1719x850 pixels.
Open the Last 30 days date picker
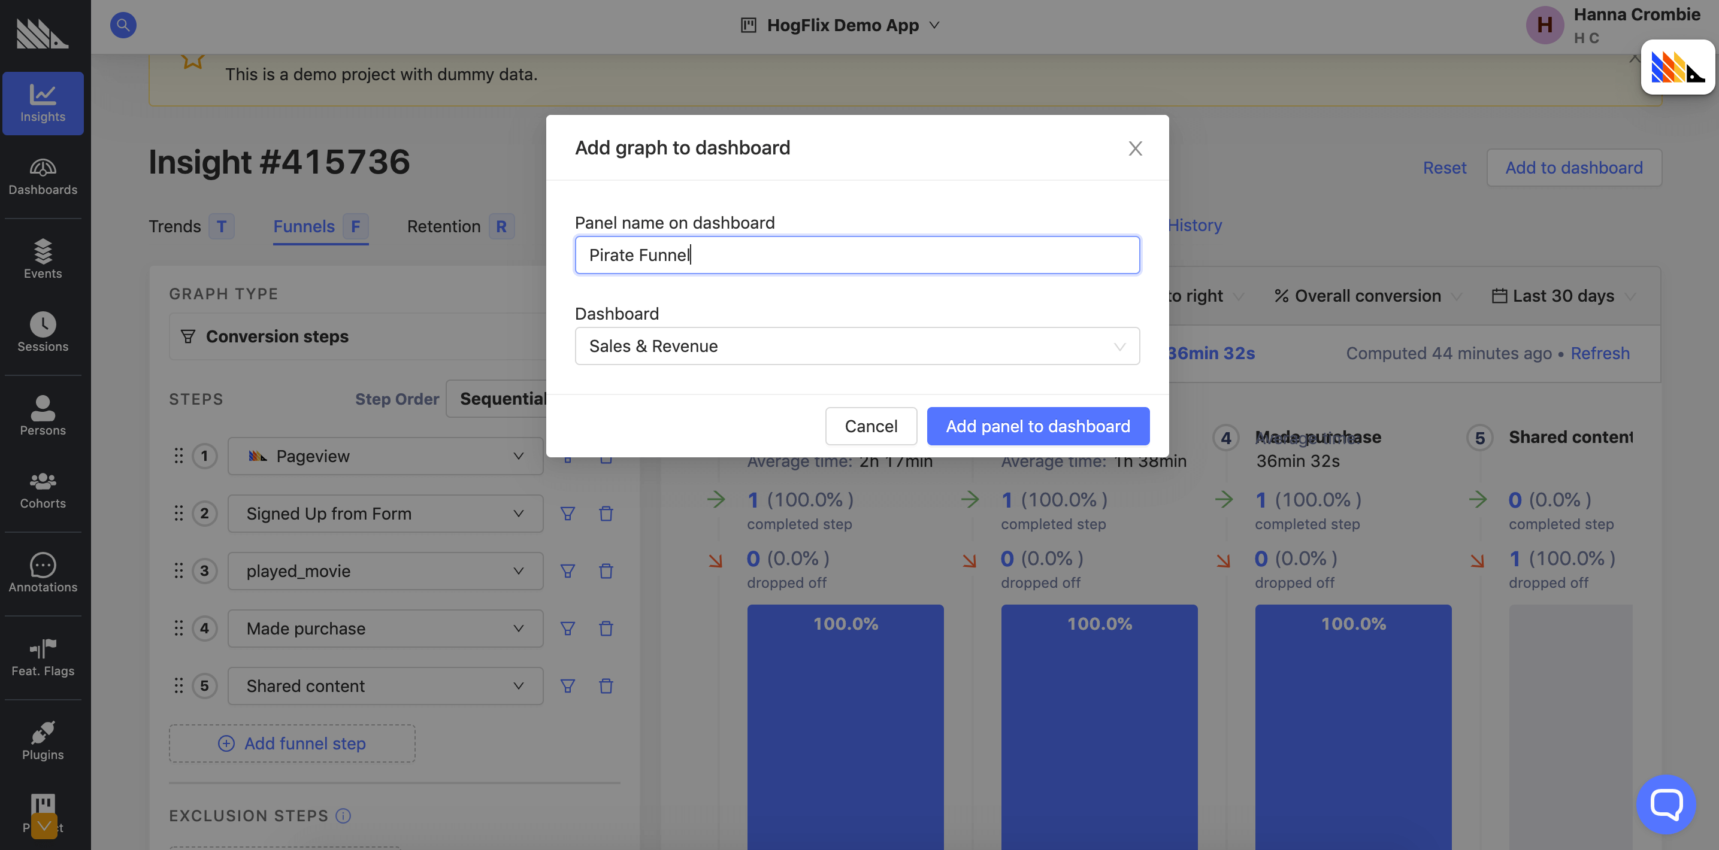tap(1562, 295)
